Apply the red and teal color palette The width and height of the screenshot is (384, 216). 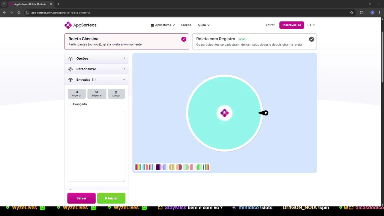pyautogui.click(x=152, y=167)
